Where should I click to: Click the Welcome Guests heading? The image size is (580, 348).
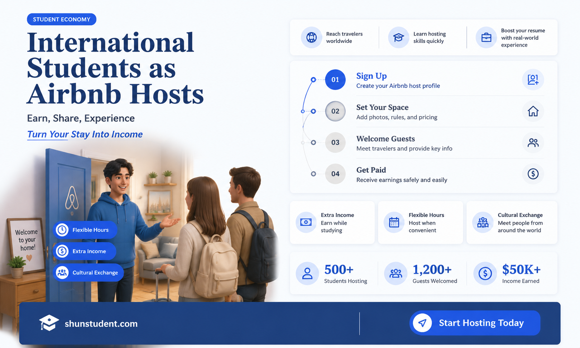(385, 139)
